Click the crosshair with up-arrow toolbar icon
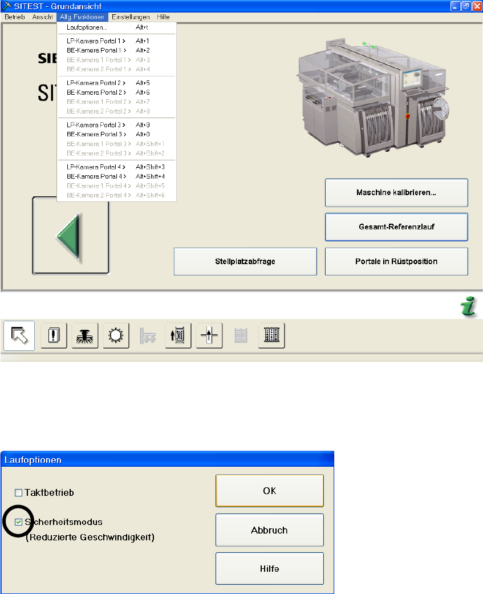Image resolution: width=483 pixels, height=594 pixels. point(209,336)
